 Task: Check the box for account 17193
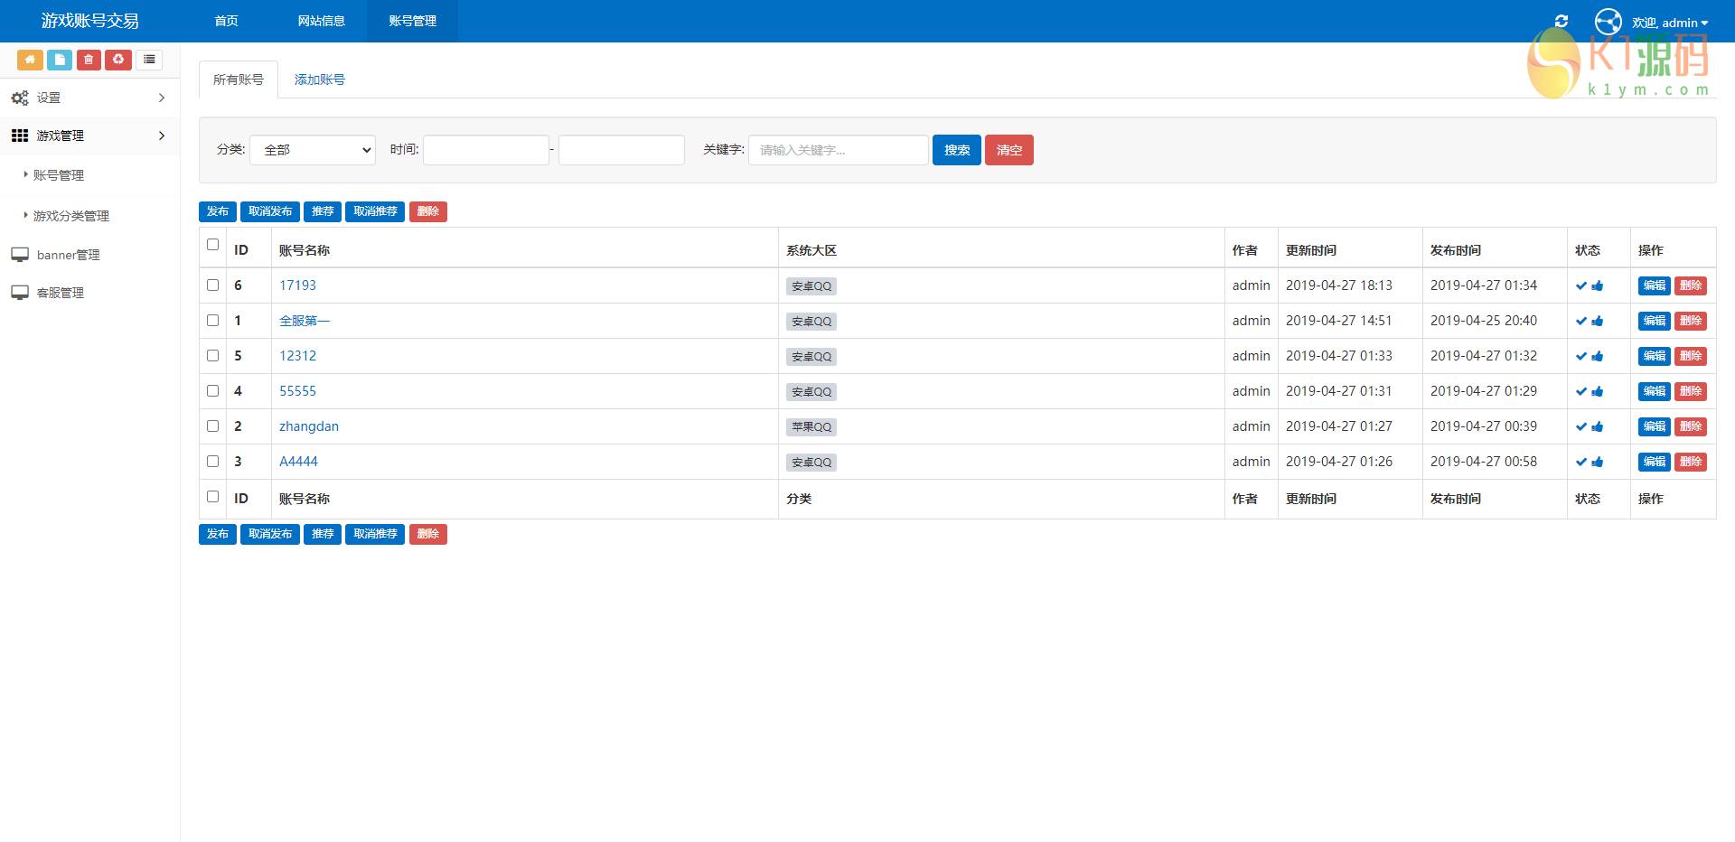tap(213, 285)
